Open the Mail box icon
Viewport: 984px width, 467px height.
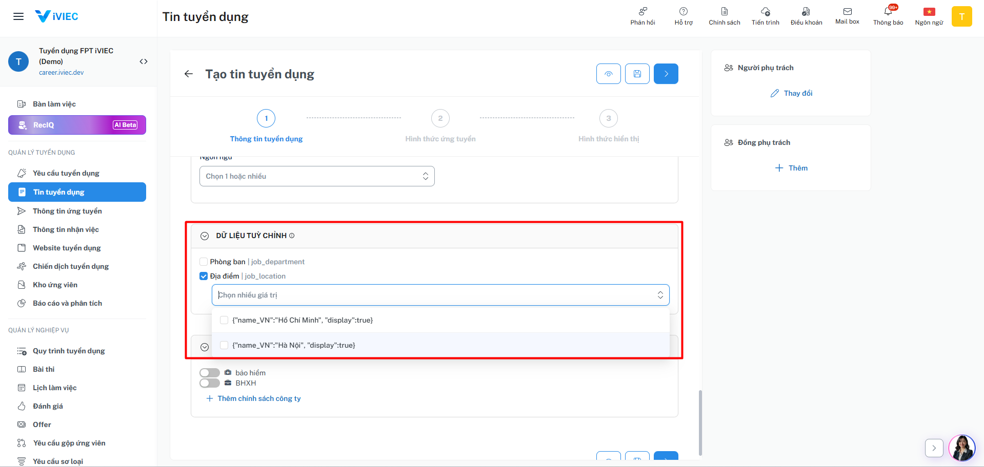tap(847, 12)
